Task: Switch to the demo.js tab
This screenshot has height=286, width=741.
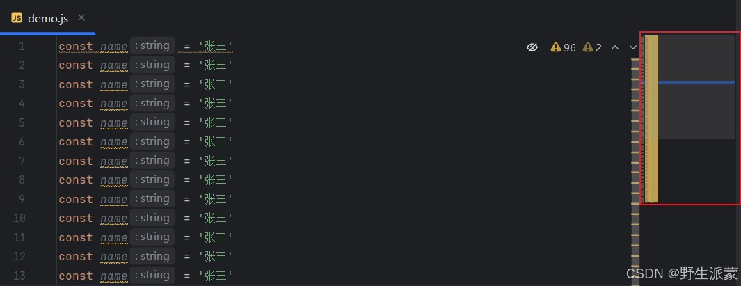Action: coord(47,18)
